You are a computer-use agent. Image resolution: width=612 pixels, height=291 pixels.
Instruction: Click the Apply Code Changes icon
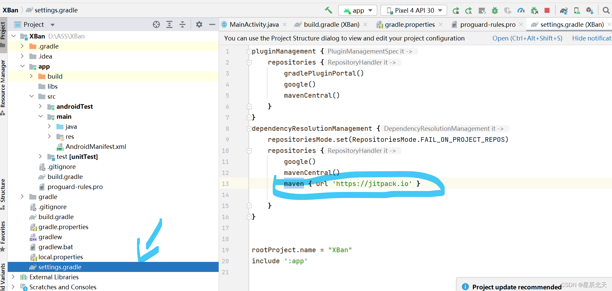click(482, 11)
